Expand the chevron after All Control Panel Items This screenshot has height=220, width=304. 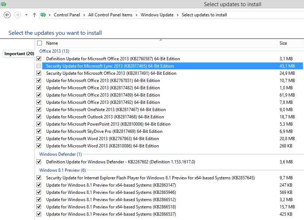click(136, 15)
